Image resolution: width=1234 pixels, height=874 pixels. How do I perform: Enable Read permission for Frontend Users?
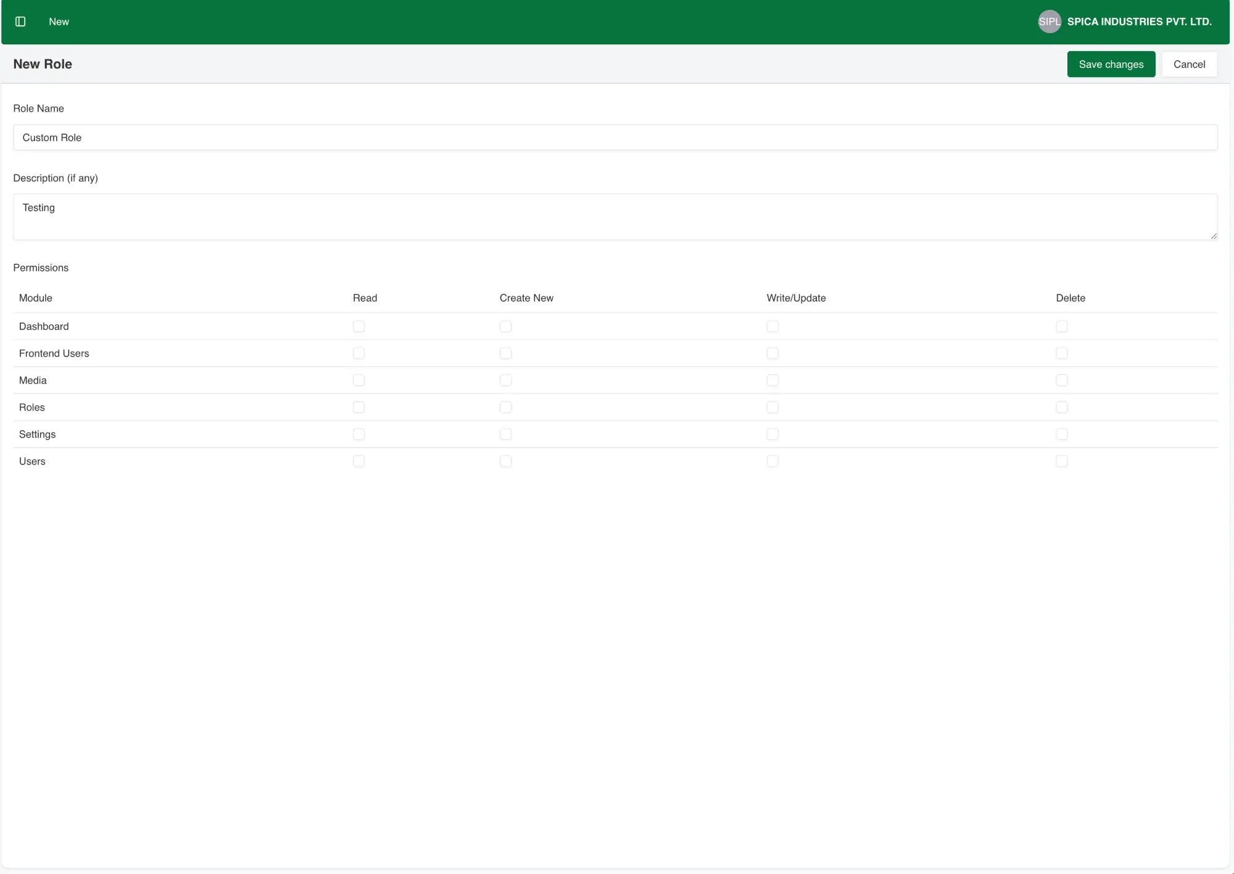click(359, 353)
